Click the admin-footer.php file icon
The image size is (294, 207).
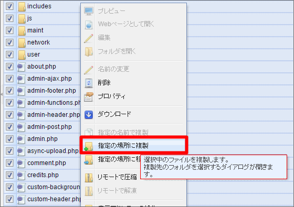pyautogui.click(x=21, y=91)
